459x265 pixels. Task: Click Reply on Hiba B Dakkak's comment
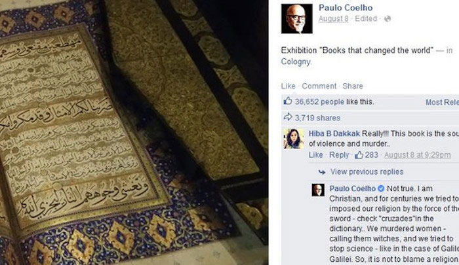pos(339,155)
